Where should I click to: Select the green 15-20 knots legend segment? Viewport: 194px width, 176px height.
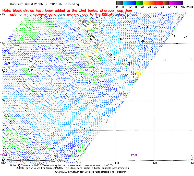pyautogui.click(x=139, y=3)
